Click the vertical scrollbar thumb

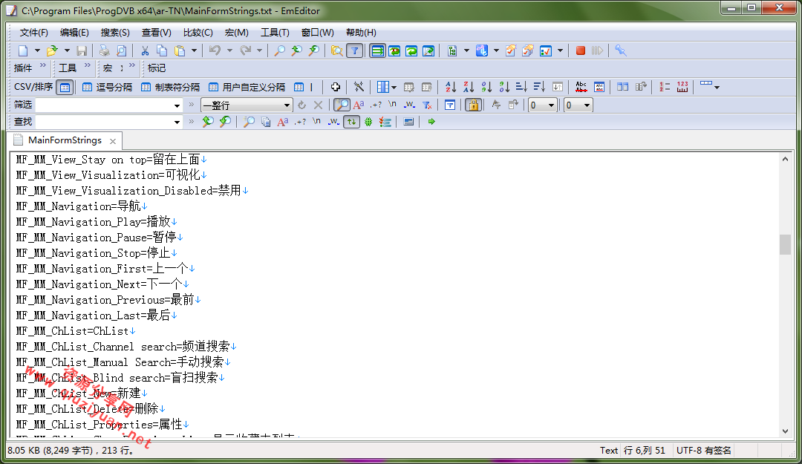pyautogui.click(x=785, y=244)
